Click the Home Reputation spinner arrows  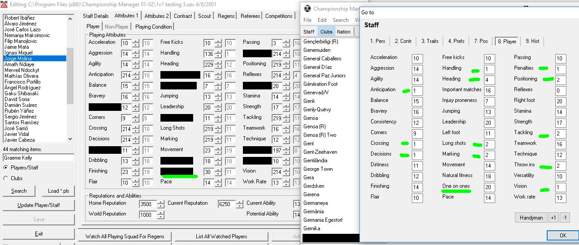[x=160, y=204]
